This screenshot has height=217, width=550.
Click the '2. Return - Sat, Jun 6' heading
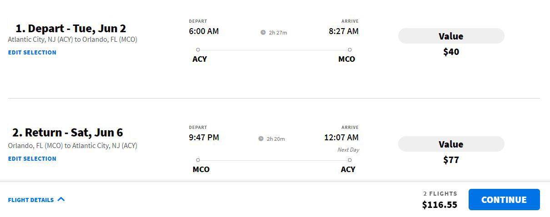pos(67,133)
